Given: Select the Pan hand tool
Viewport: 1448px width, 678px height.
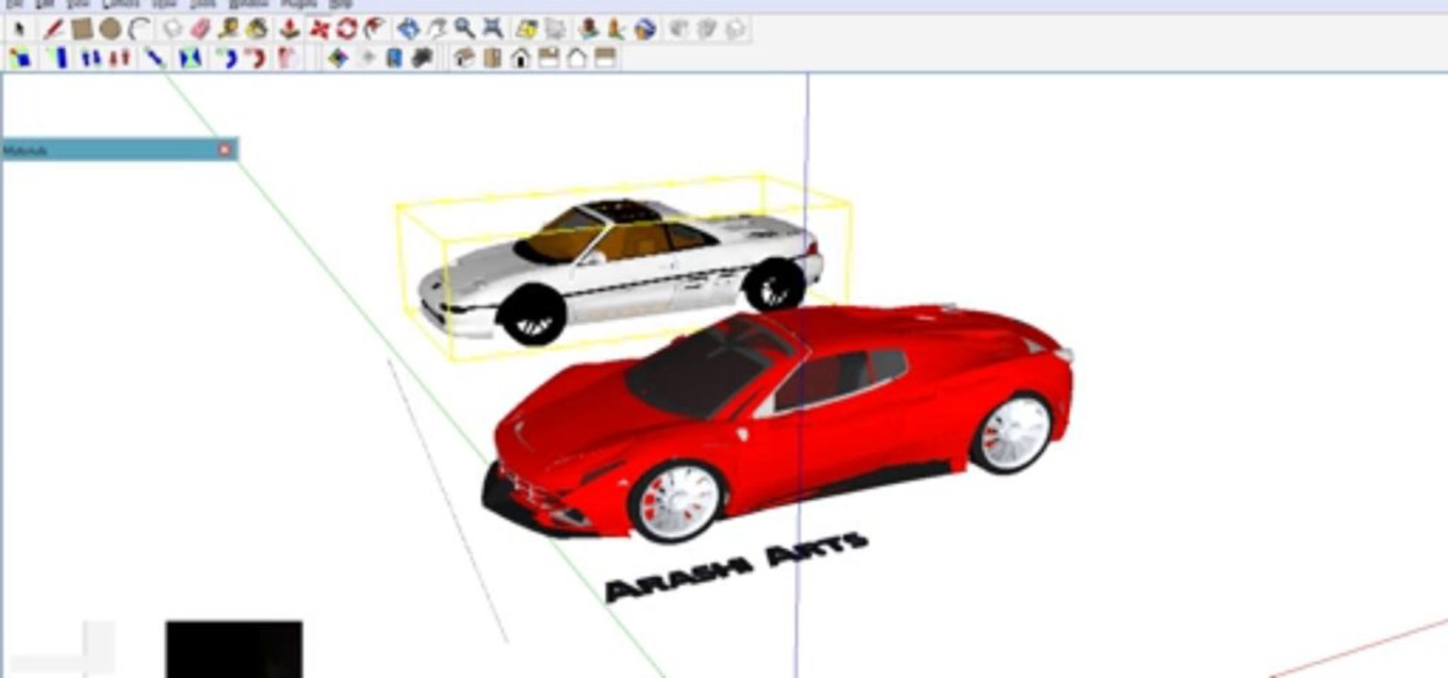Looking at the screenshot, I should point(436,29).
